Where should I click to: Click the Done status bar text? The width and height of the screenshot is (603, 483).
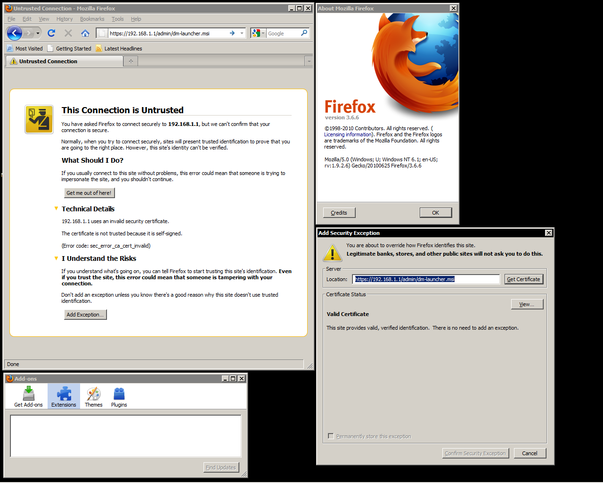pos(13,364)
